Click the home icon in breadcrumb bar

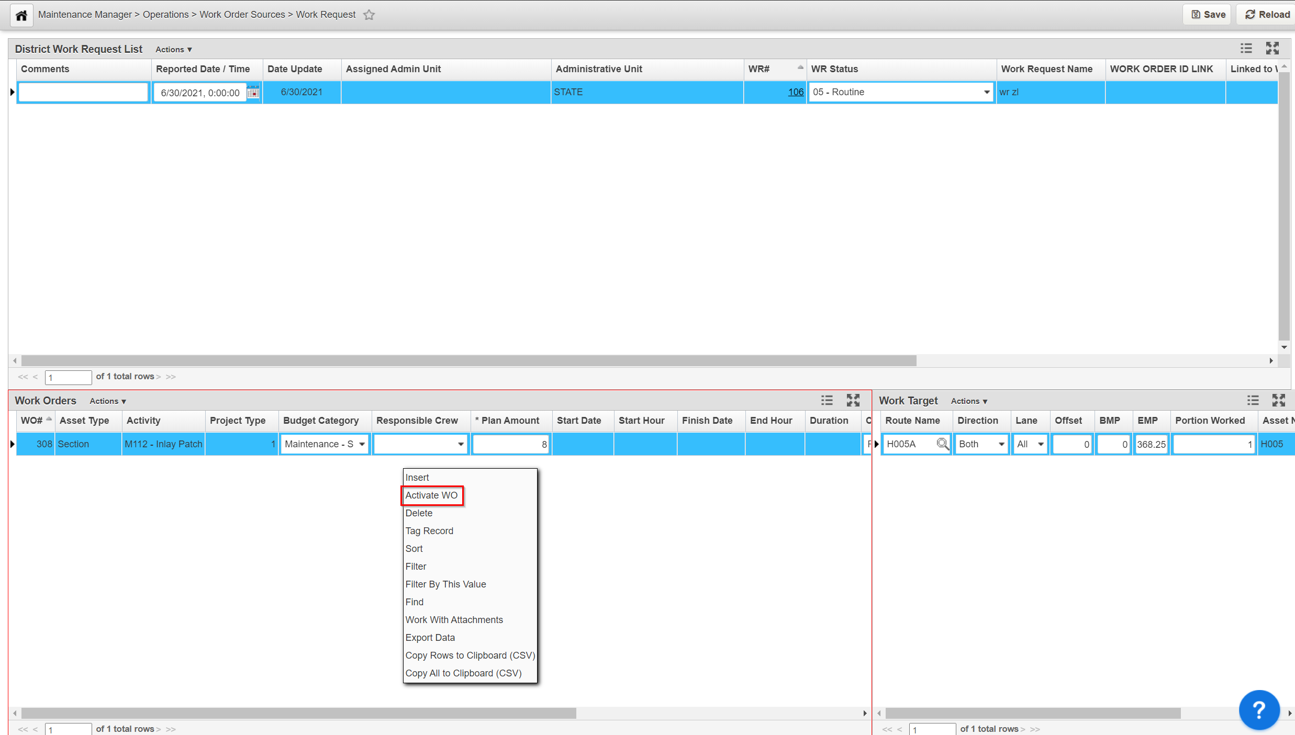pos(21,15)
